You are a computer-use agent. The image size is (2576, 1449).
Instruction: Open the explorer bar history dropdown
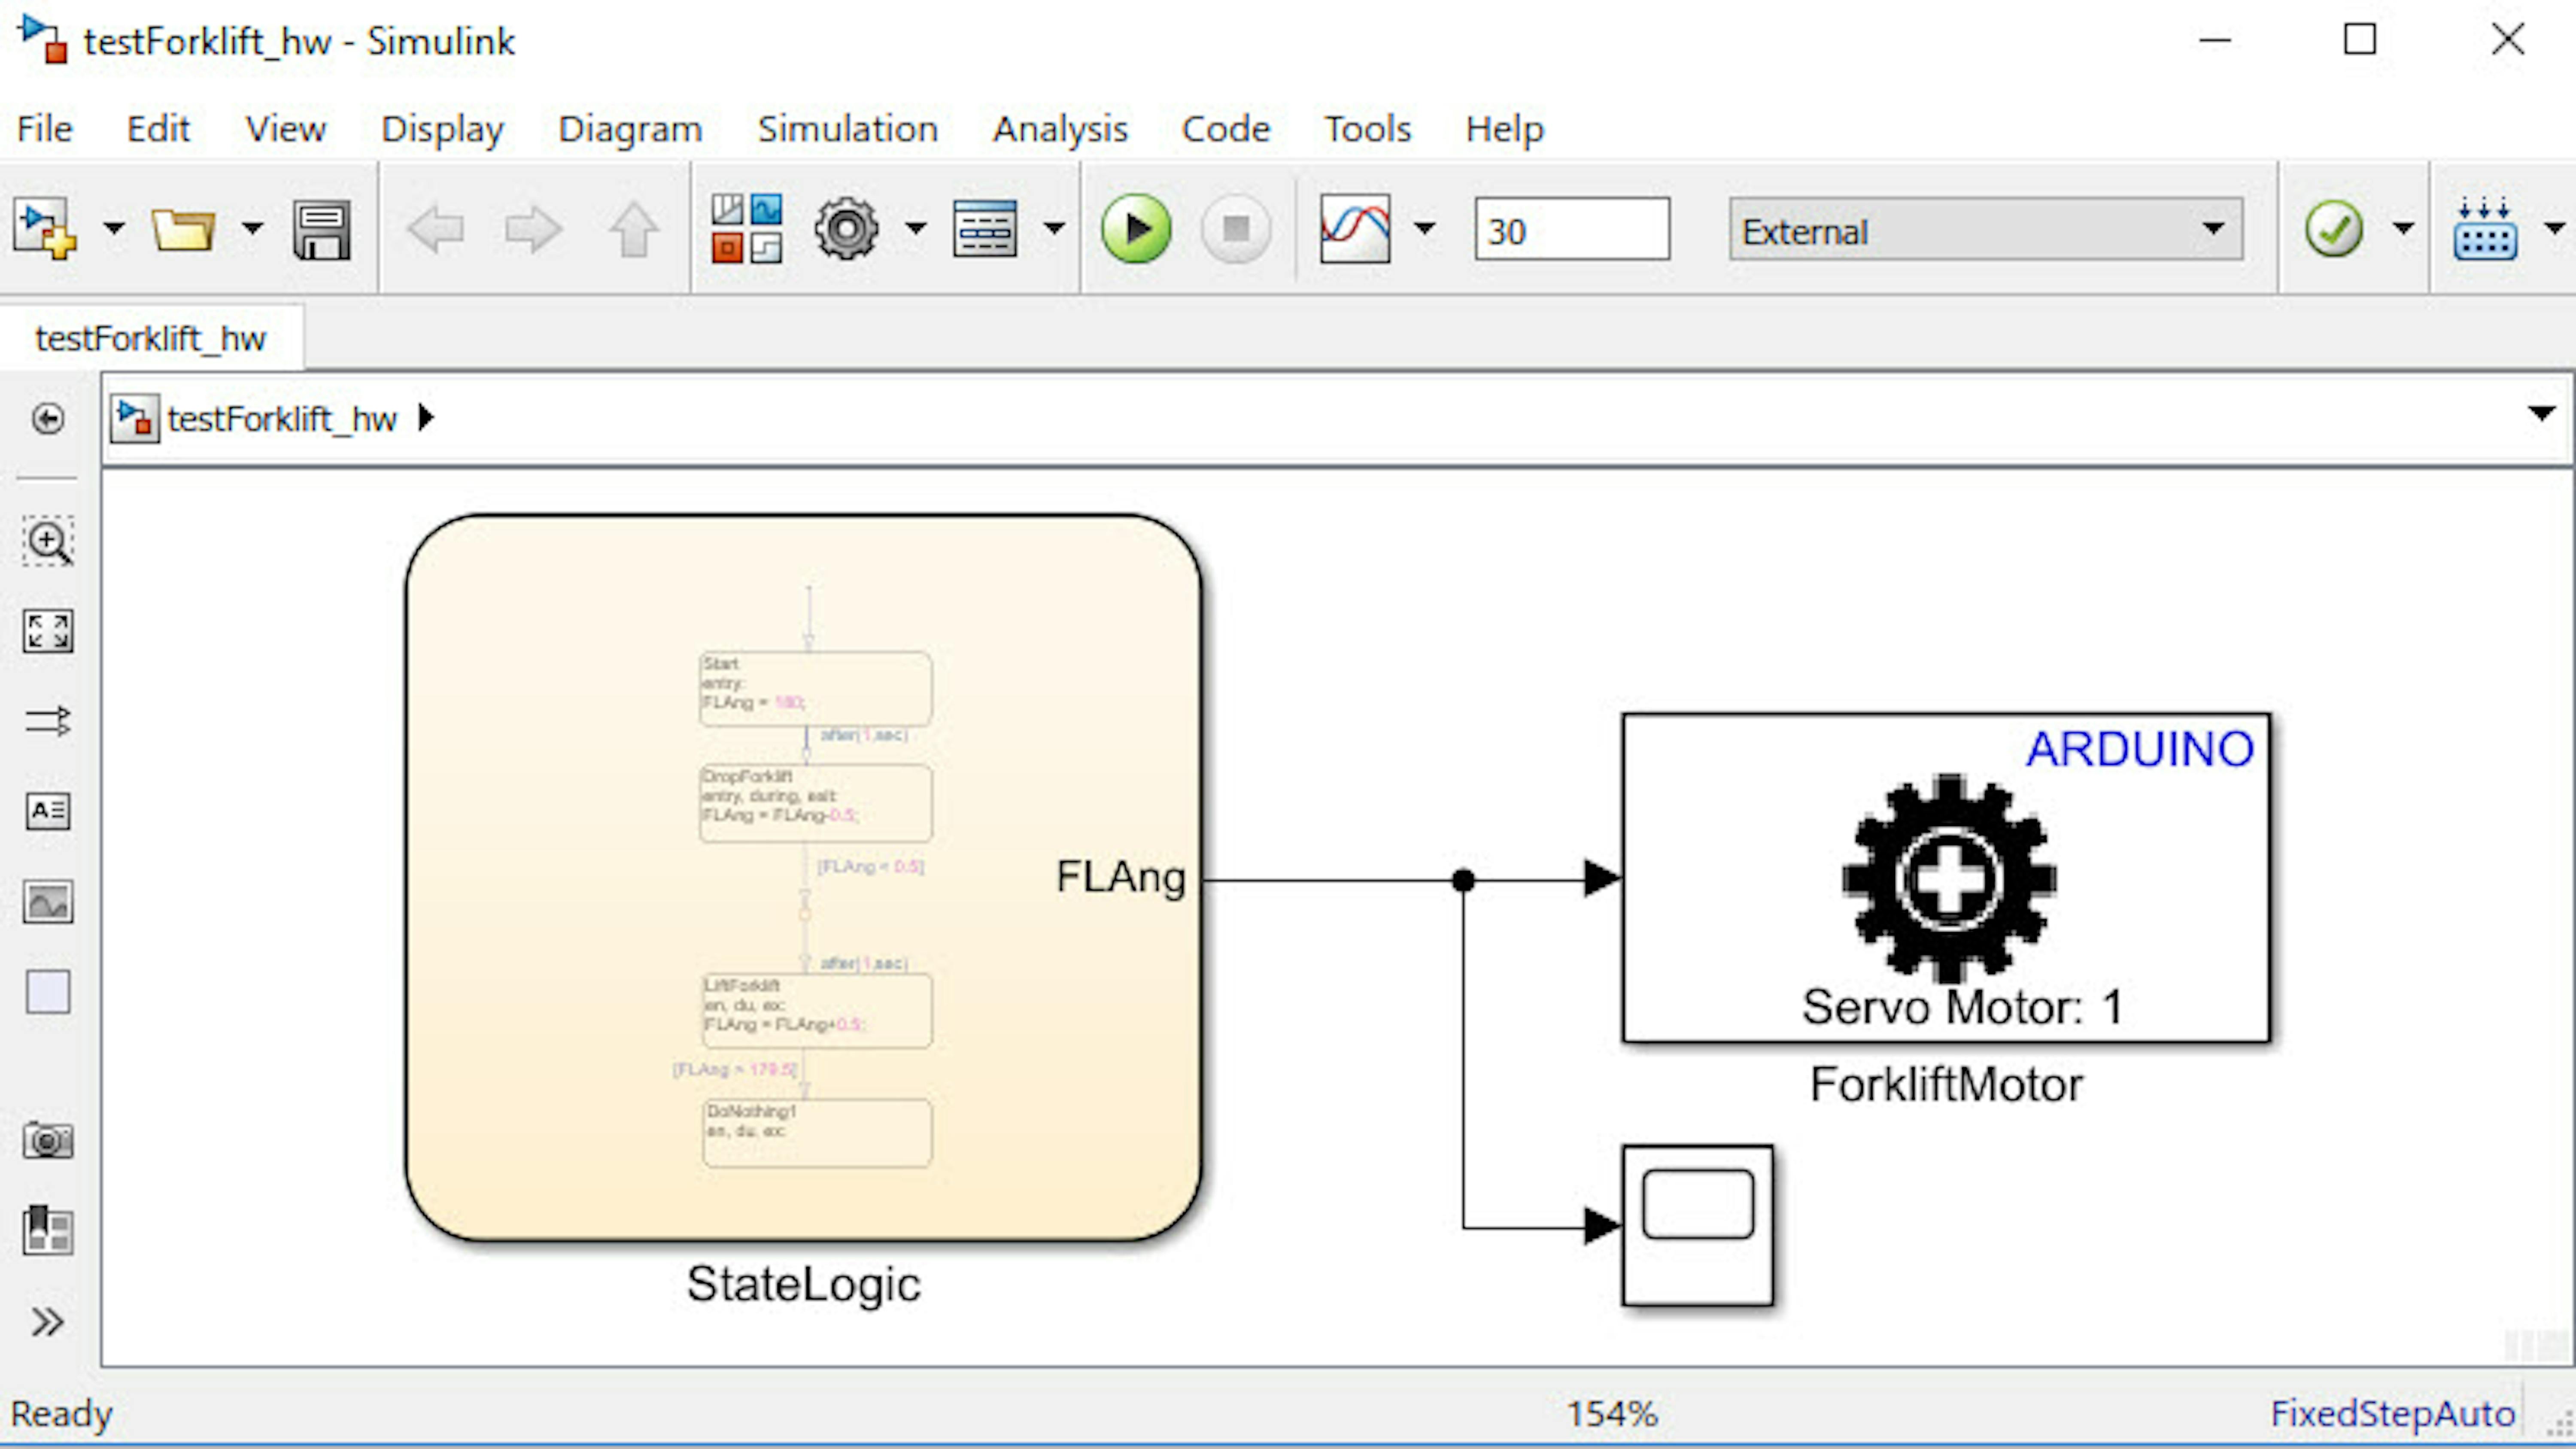(2541, 413)
